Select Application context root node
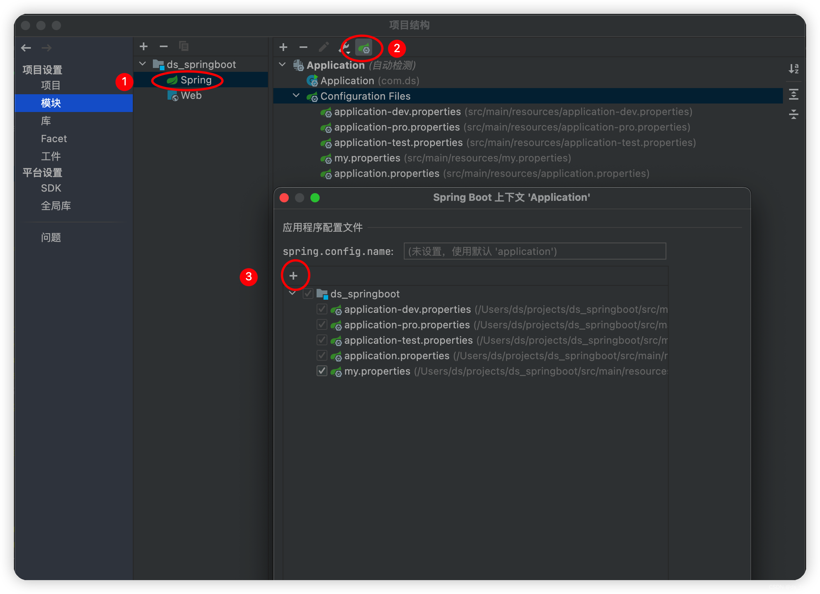Image resolution: width=820 pixels, height=594 pixels. tap(354, 65)
